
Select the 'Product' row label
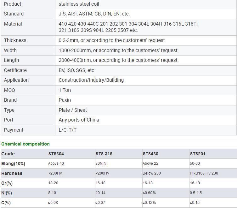click(13, 4)
